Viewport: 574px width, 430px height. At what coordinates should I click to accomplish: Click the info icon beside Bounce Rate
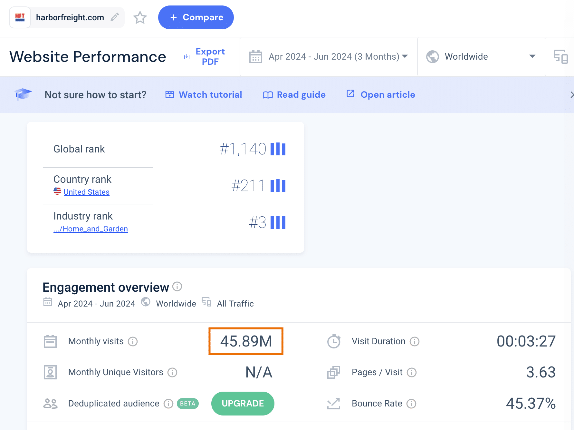click(411, 404)
